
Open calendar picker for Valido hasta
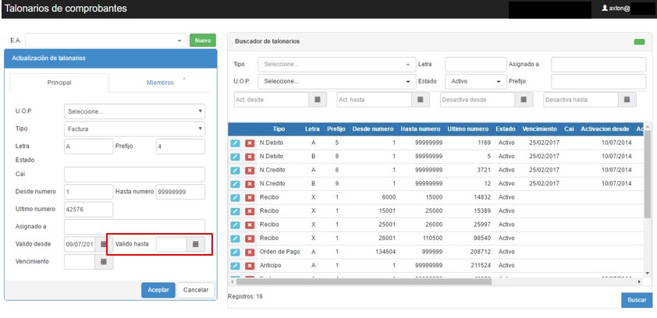(196, 245)
